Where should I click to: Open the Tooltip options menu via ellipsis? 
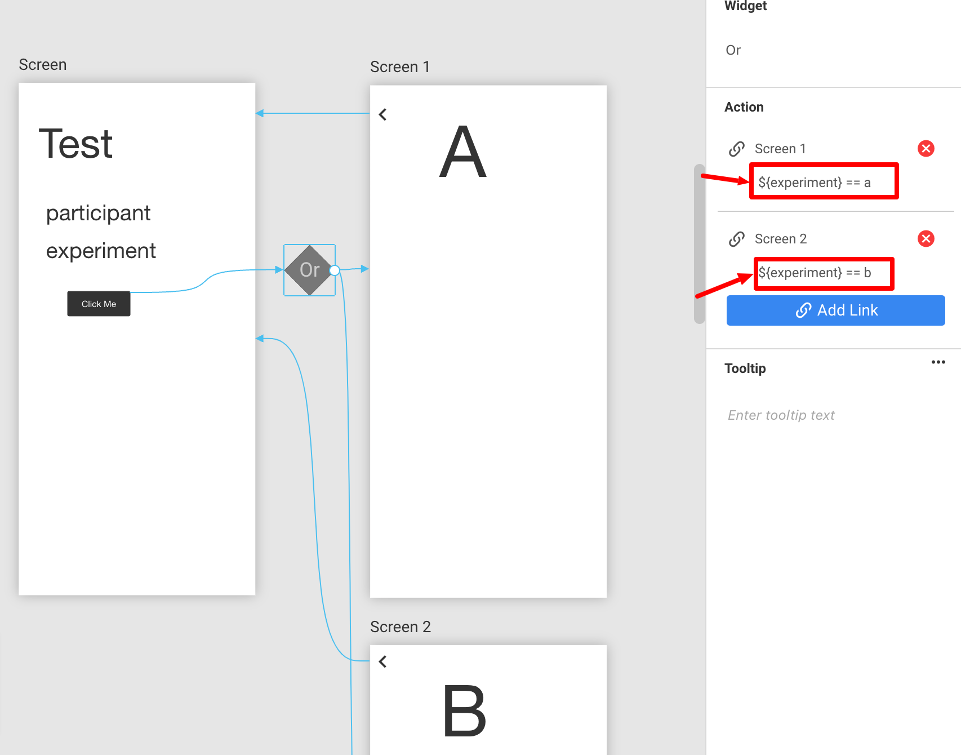click(x=938, y=362)
